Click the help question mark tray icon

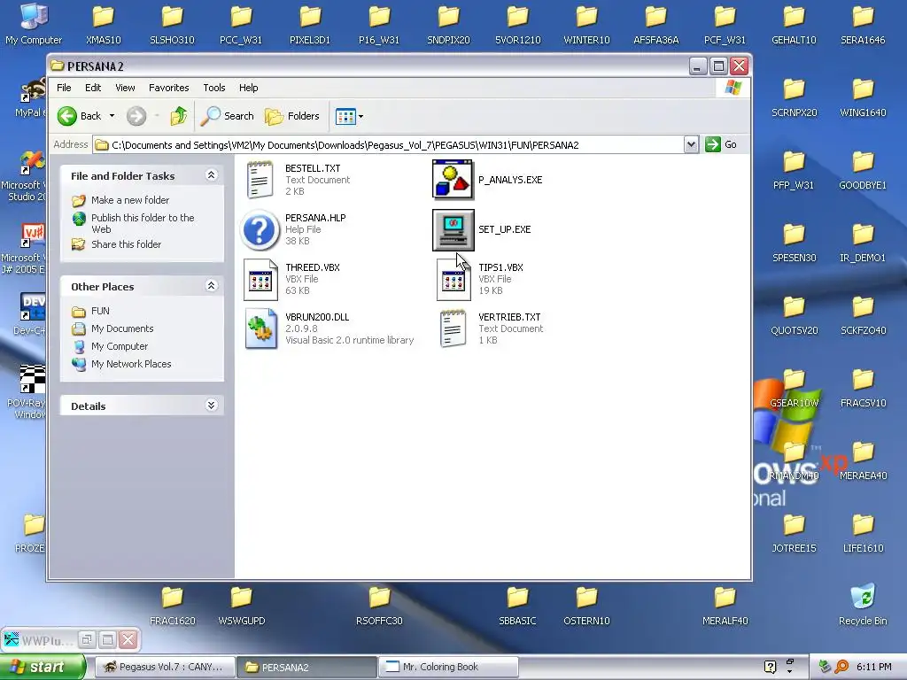pos(770,667)
